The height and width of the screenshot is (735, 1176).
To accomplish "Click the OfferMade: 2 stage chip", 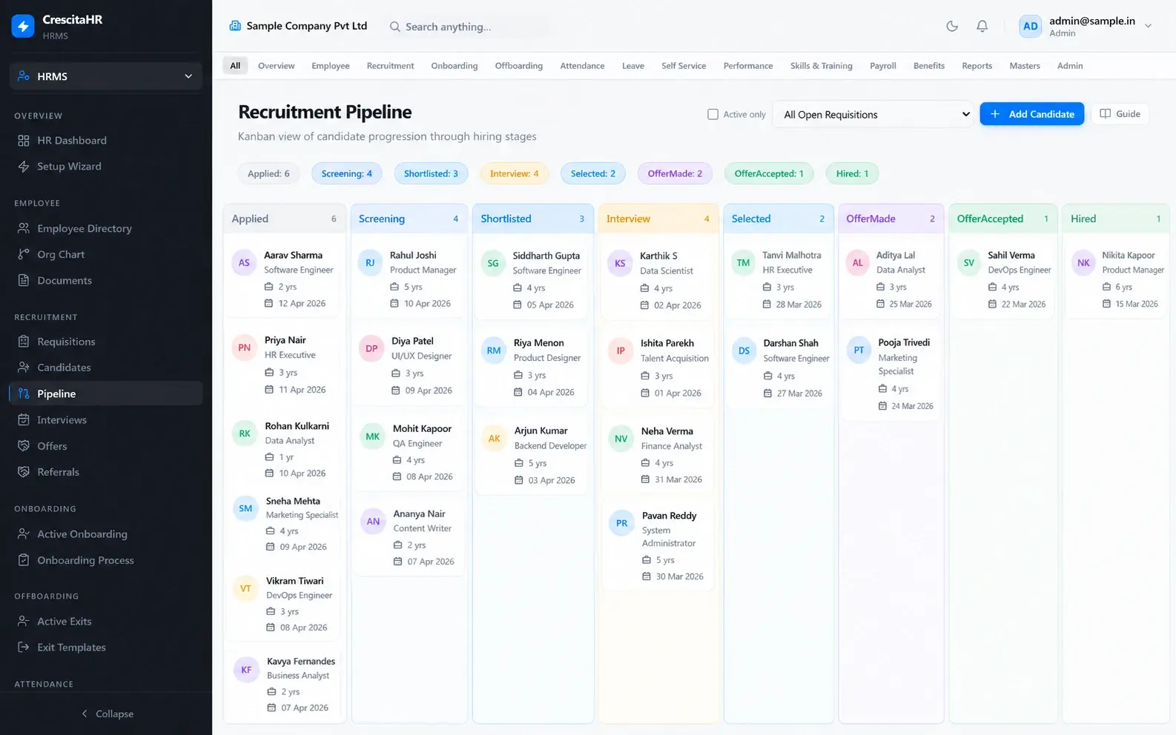I will (675, 173).
